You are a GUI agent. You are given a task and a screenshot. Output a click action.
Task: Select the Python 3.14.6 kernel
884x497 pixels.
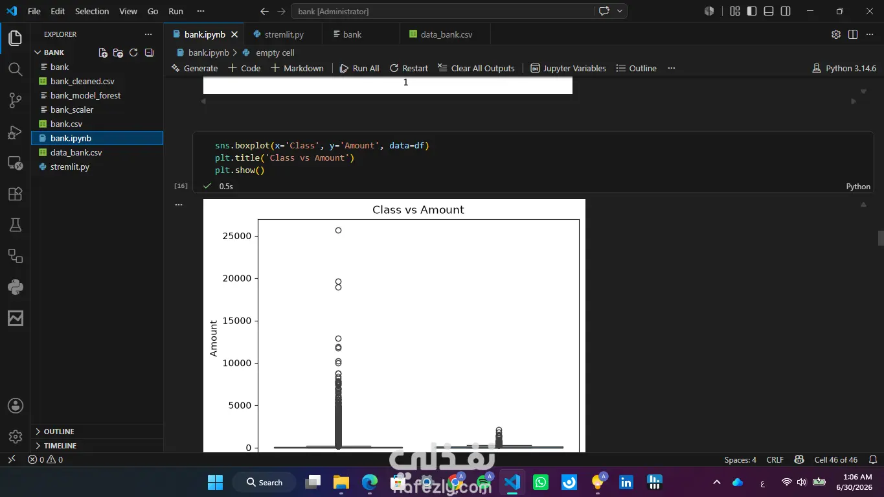point(844,68)
